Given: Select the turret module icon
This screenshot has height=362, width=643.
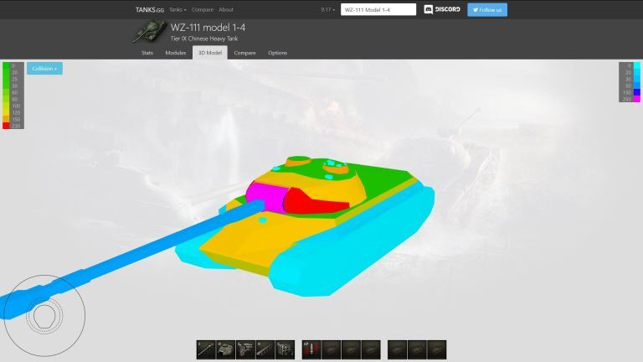Looking at the screenshot, I should pyautogui.click(x=226, y=349).
